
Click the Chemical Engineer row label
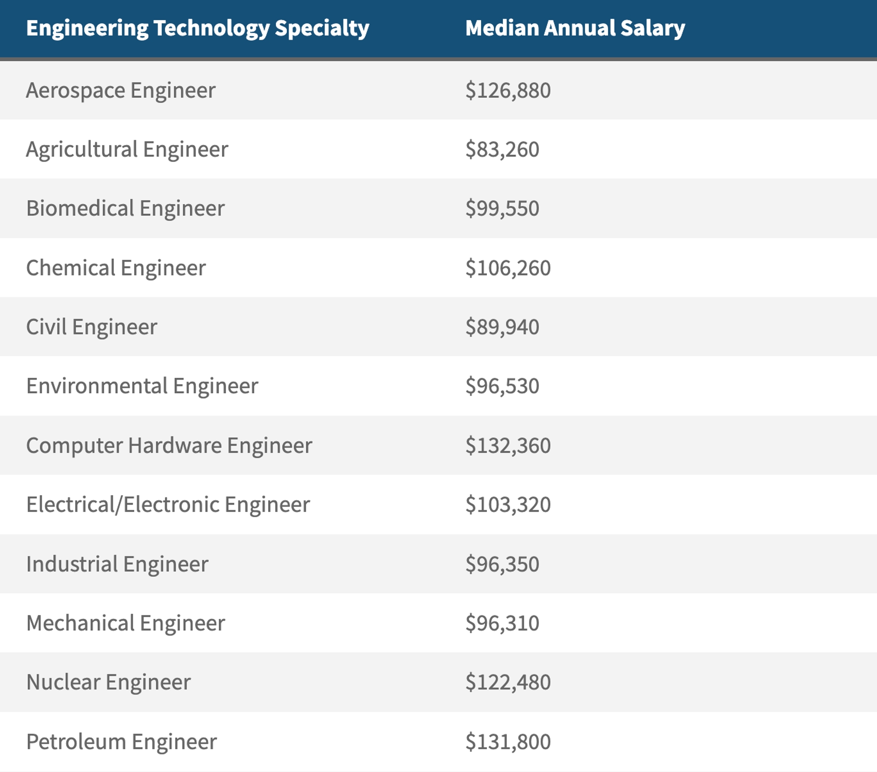tap(116, 268)
